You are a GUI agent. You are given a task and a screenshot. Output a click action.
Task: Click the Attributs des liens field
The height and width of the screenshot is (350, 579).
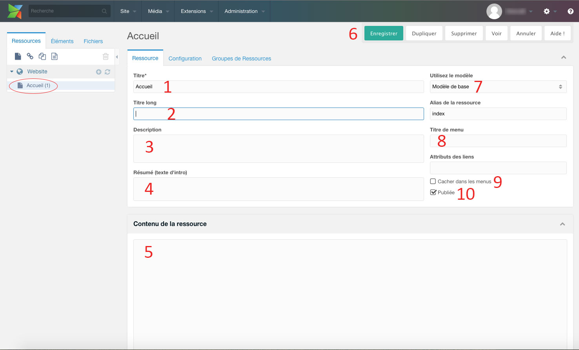tap(498, 168)
